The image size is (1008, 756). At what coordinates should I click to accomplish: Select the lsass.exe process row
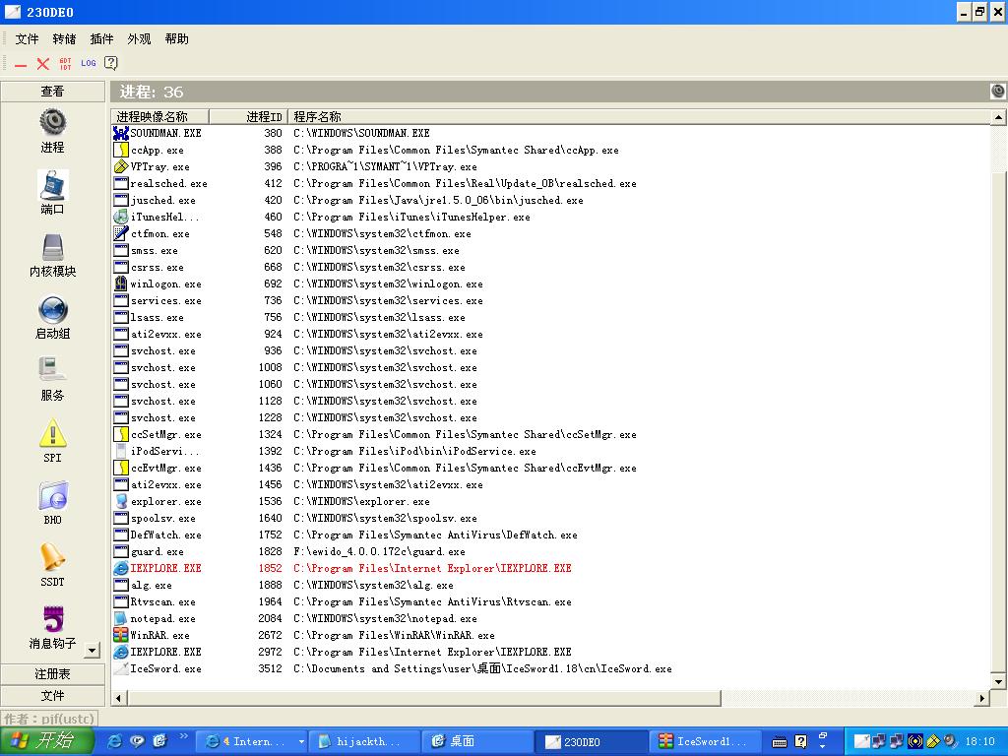pos(551,317)
